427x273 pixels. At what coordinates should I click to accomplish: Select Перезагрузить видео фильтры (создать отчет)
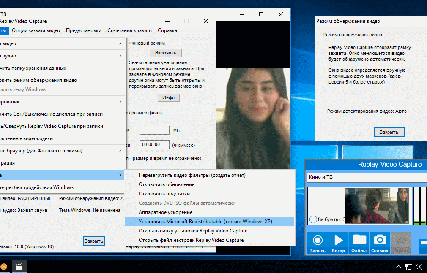pos(210,176)
